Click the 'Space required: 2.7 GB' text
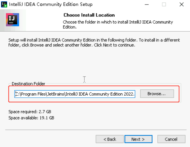Screen dimensions: 190x147 (30, 112)
